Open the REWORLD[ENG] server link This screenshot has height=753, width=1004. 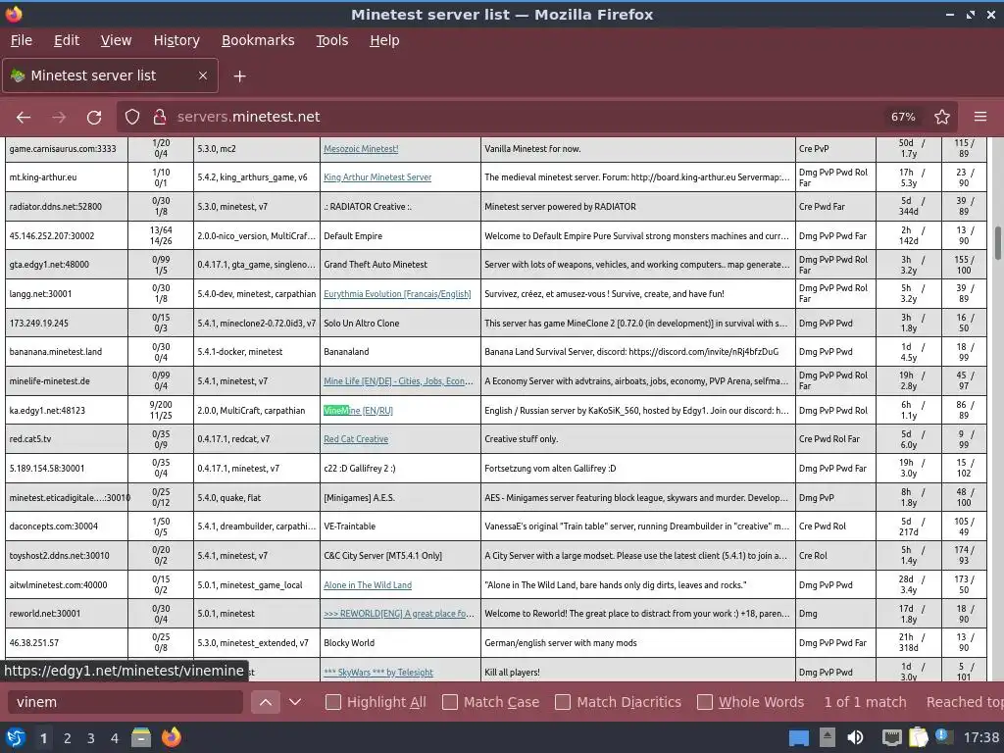[398, 614]
